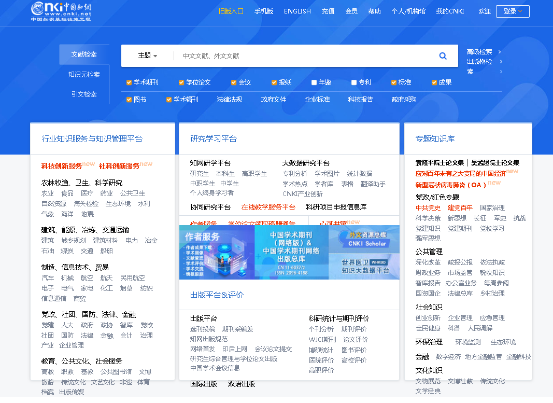Open 科研项目申报信息库 link
This screenshot has height=403, width=553.
[x=336, y=207]
